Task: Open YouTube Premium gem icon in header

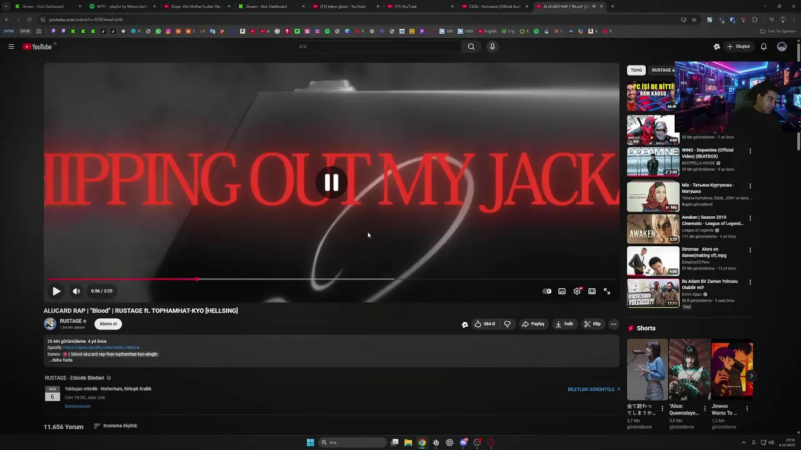Action: click(717, 46)
